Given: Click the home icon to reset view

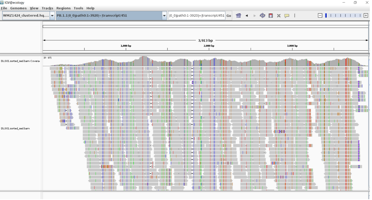Looking at the screenshot, I should click(x=238, y=15).
